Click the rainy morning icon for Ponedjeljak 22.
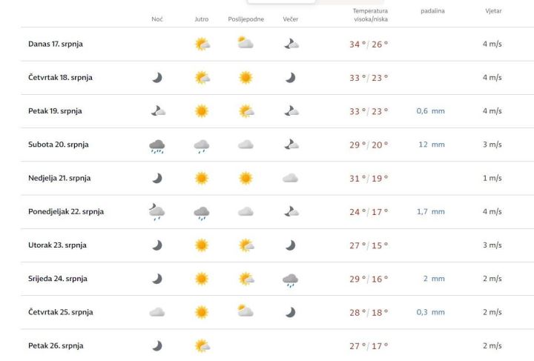The width and height of the screenshot is (534, 361). [202, 213]
